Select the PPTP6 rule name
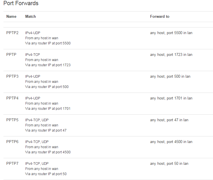 [x=12, y=142]
